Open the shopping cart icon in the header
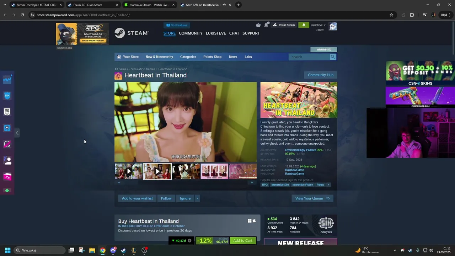This screenshot has height=256, width=455. pyautogui.click(x=258, y=25)
